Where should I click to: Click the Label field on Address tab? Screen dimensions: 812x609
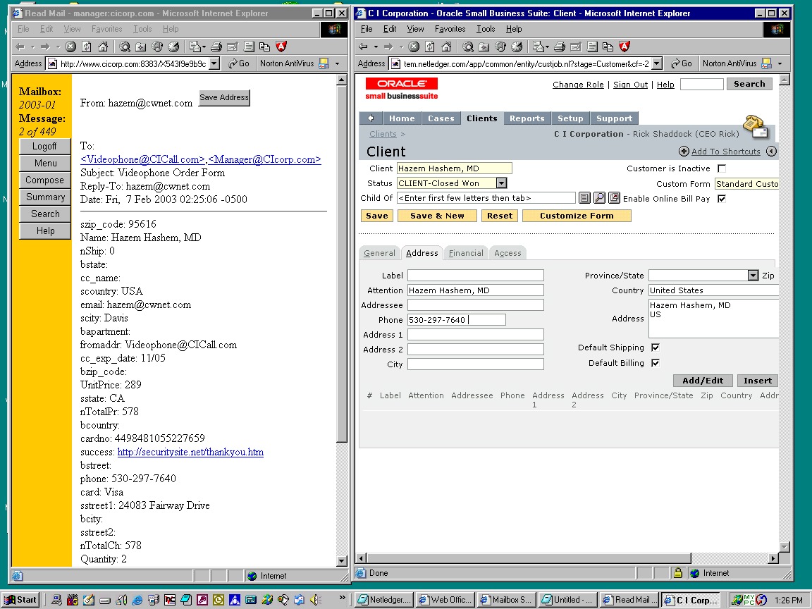coord(475,276)
